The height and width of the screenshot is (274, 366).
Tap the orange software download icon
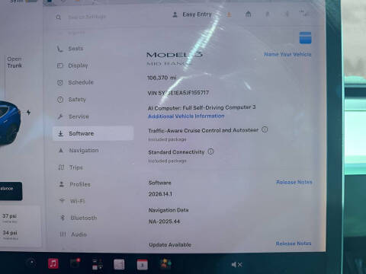[x=229, y=14]
